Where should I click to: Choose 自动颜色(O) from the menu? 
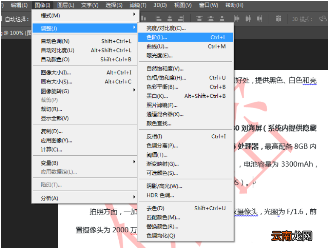(85, 60)
